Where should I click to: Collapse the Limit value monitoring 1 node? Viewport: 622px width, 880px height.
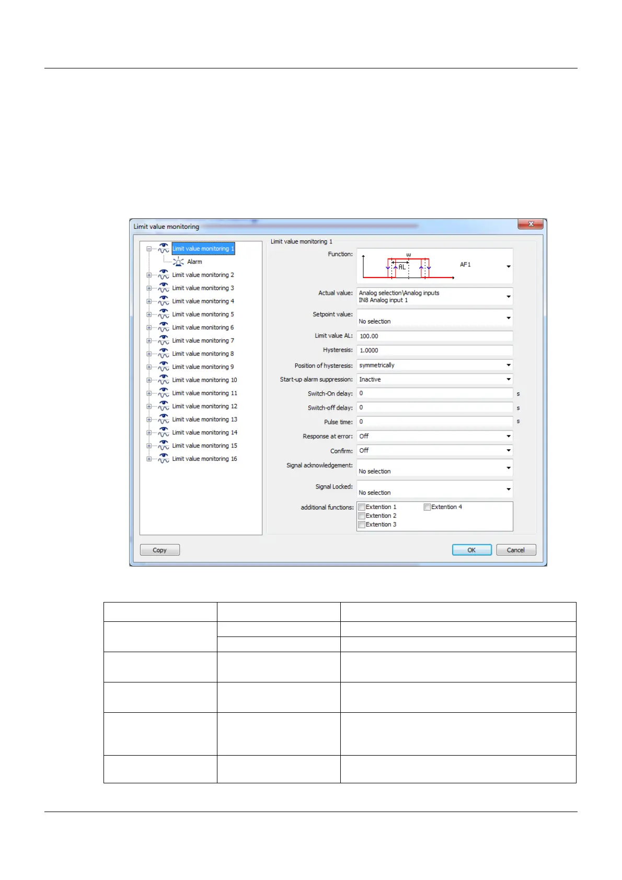click(149, 249)
